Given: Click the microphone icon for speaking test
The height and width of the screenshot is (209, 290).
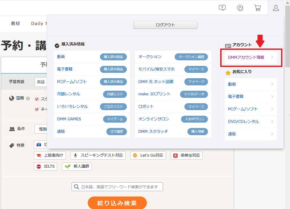Looking at the screenshot, I should pos(75,155).
